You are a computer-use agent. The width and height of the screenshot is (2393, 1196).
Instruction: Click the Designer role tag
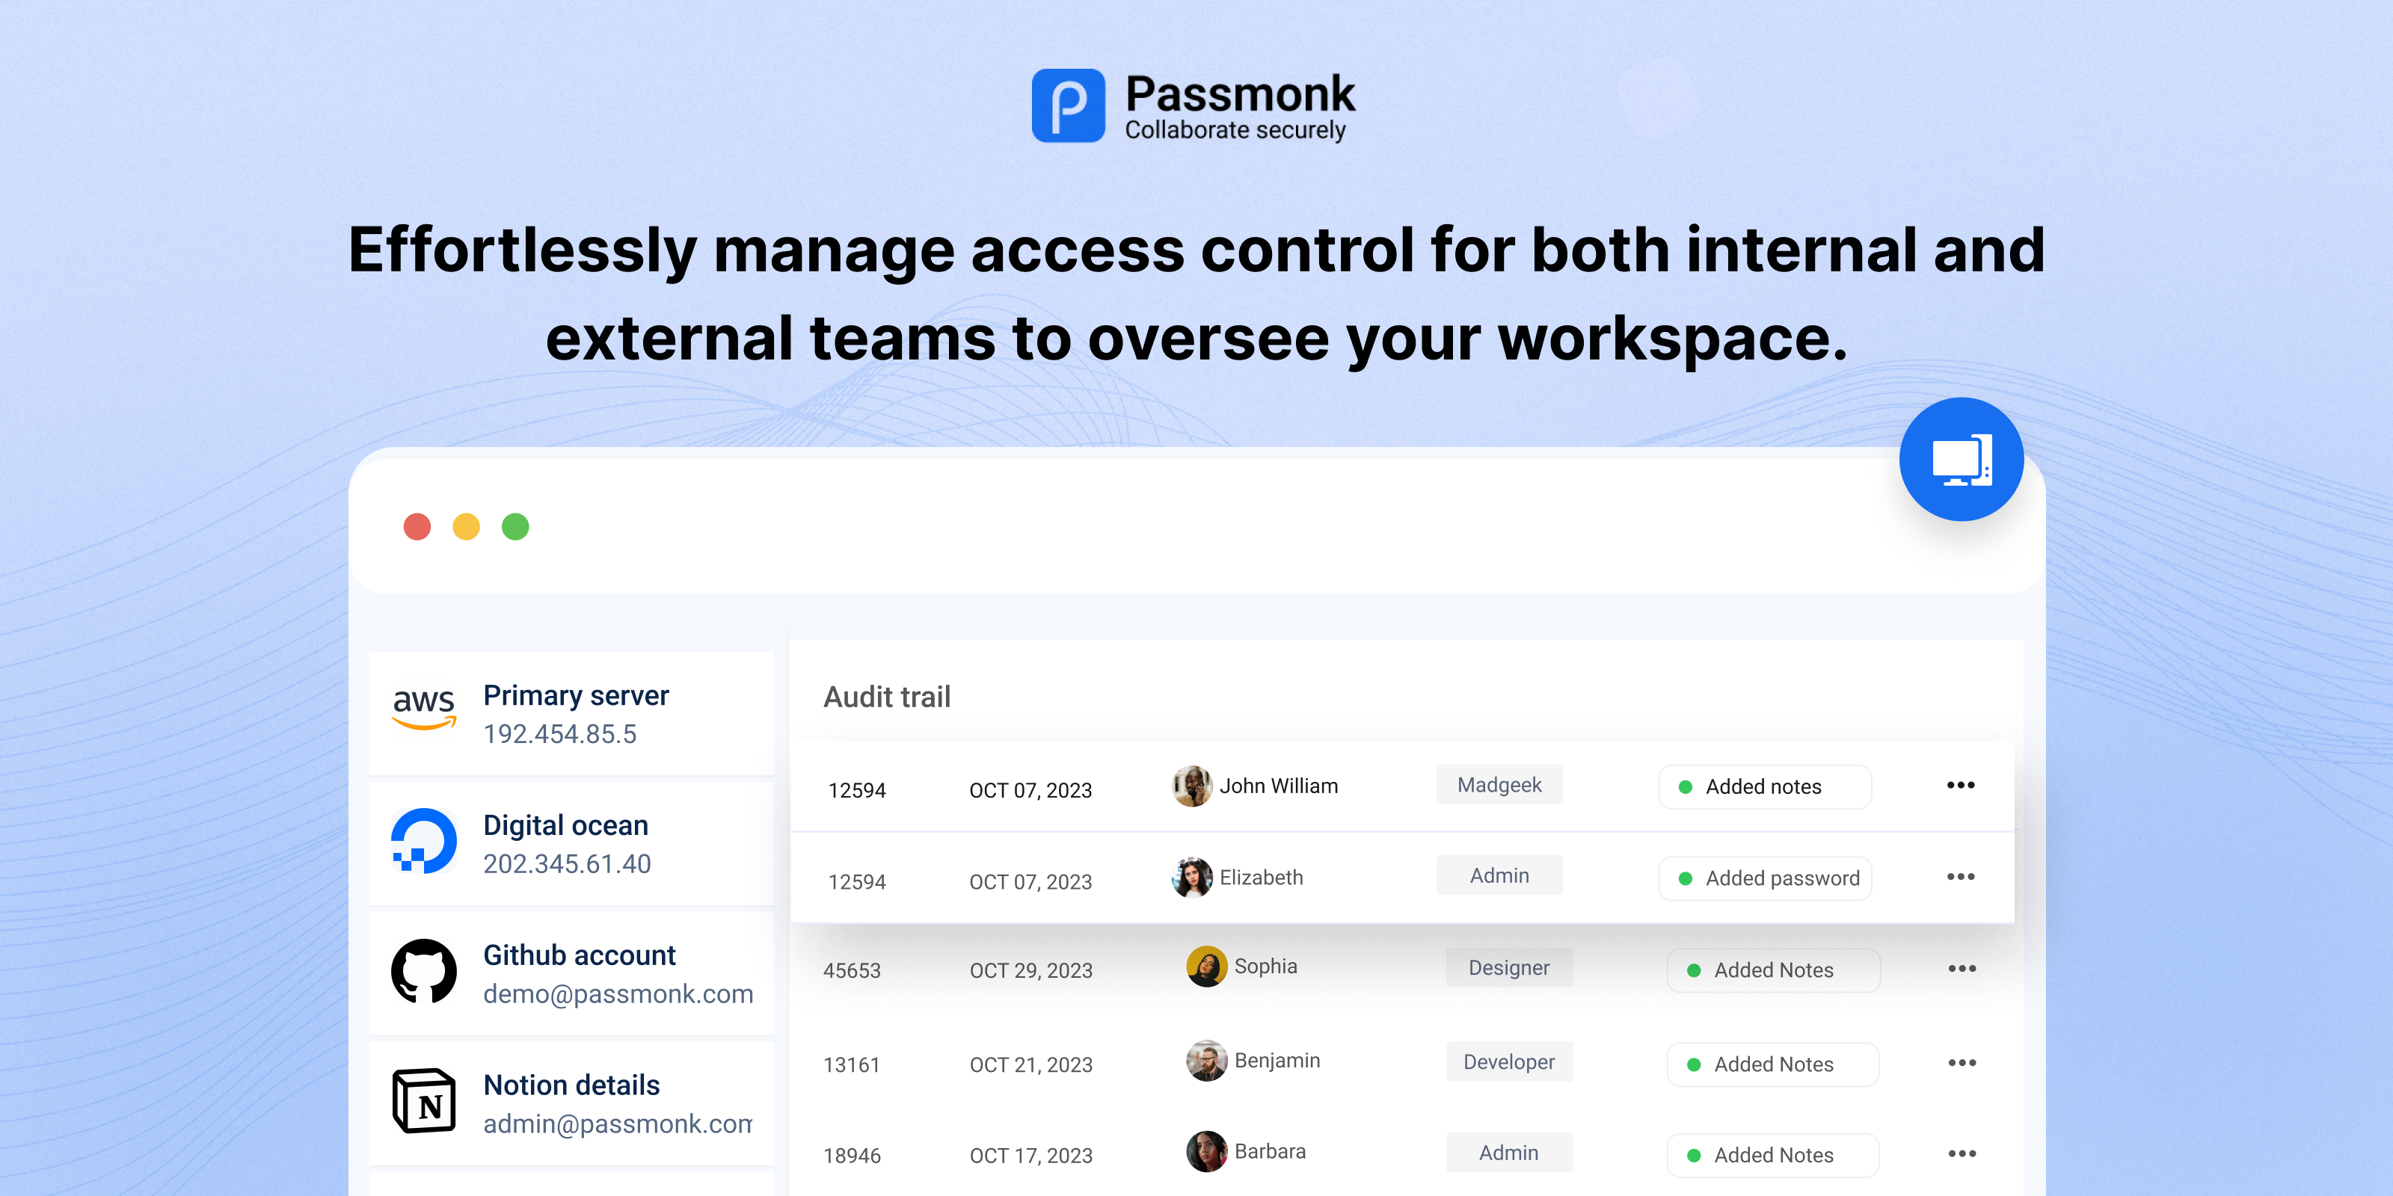tap(1508, 967)
